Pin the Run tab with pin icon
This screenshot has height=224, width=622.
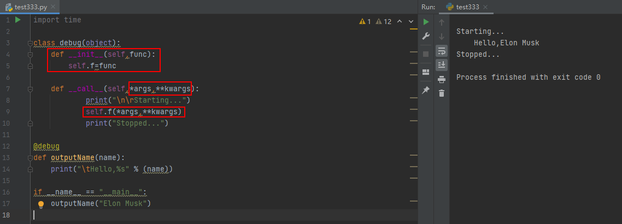pos(426,90)
